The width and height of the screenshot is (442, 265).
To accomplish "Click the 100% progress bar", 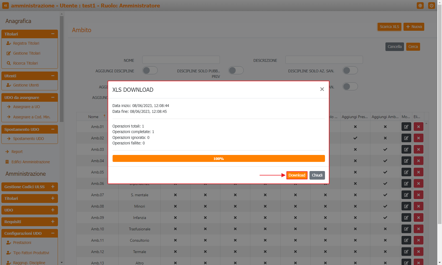I will [x=219, y=159].
